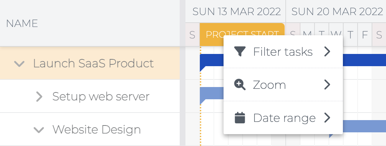The width and height of the screenshot is (386, 146).
Task: Click the calendar Date range icon
Action: coord(239,118)
